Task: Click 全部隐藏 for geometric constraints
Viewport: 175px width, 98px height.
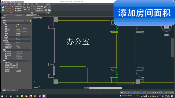Action: pyautogui.click(x=18, y=11)
